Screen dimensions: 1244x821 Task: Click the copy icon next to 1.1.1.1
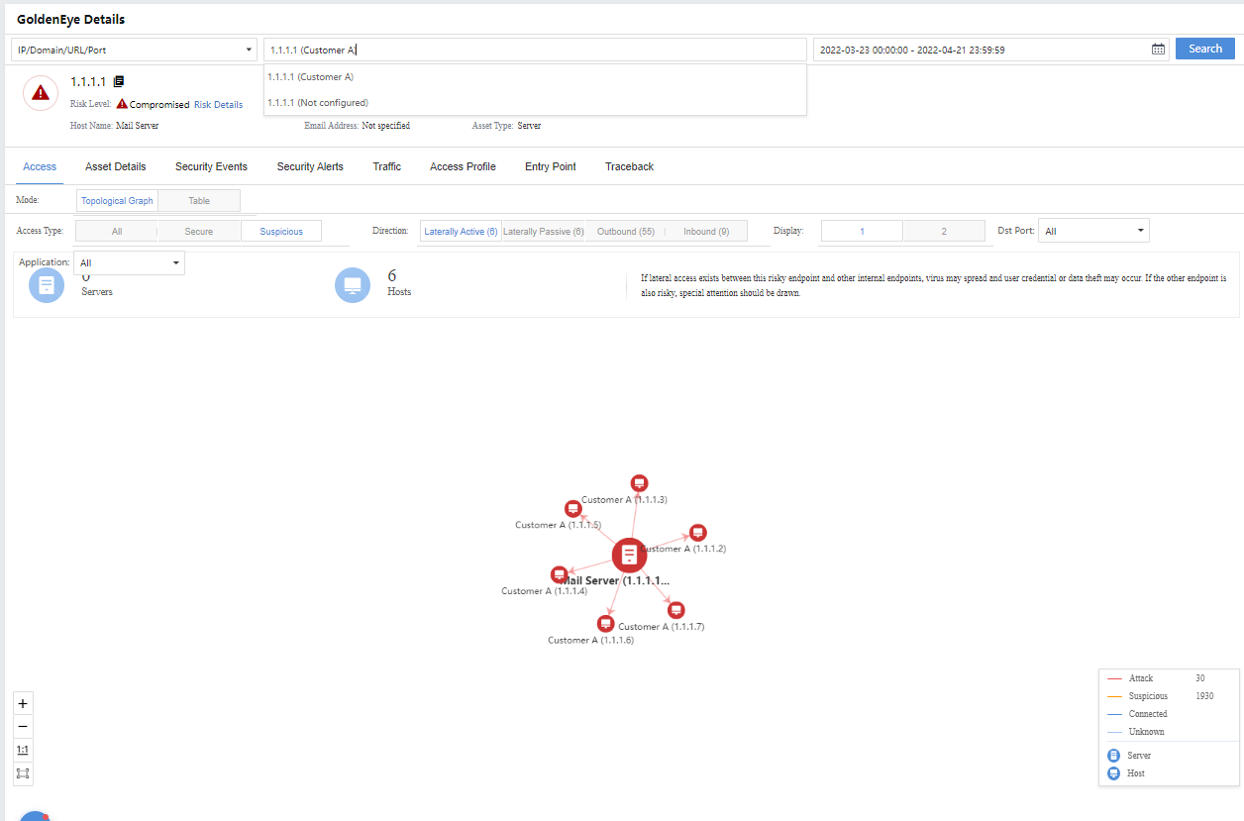tap(119, 82)
